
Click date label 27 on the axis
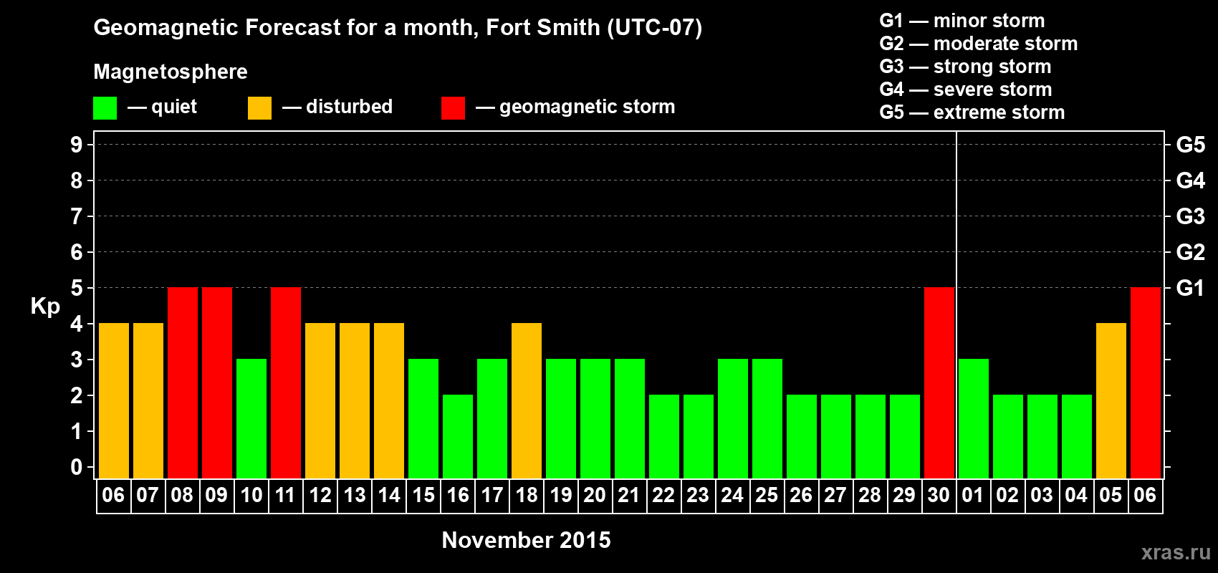pos(835,496)
